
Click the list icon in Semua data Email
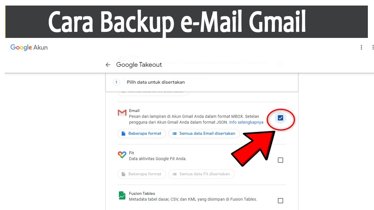tap(174, 134)
